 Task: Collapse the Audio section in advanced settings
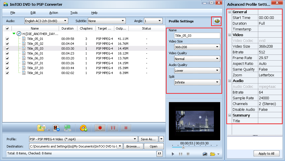click(x=229, y=81)
